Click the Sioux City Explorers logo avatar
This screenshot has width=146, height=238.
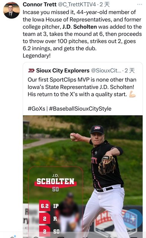coord(31,71)
